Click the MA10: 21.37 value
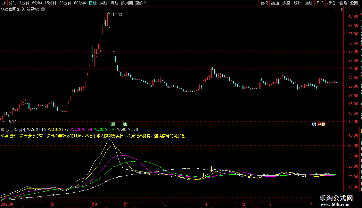This screenshot has height=208, width=362. (x=58, y=130)
